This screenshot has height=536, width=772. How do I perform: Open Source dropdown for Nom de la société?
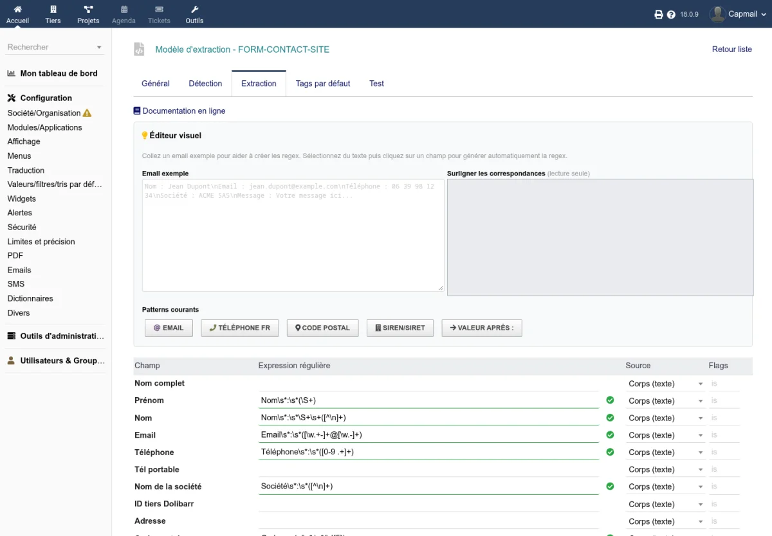(x=666, y=487)
